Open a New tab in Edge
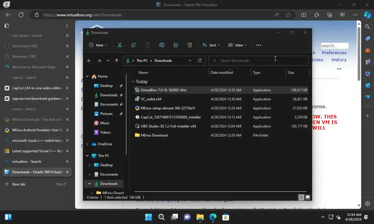 tap(37, 184)
